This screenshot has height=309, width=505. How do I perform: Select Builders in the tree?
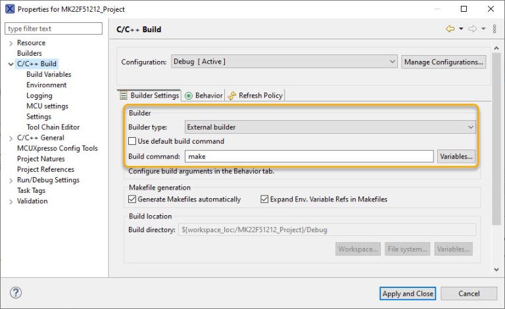(30, 53)
